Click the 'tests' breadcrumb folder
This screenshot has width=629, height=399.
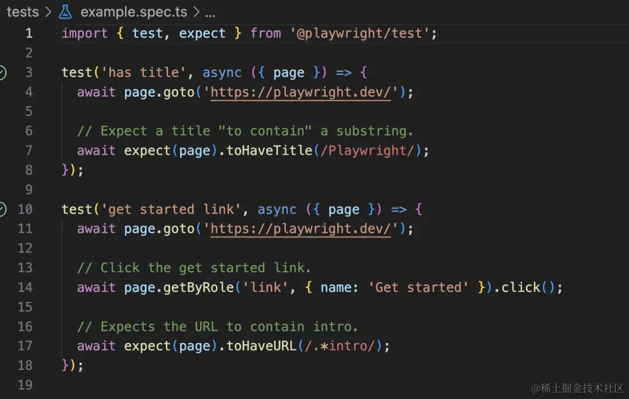23,12
